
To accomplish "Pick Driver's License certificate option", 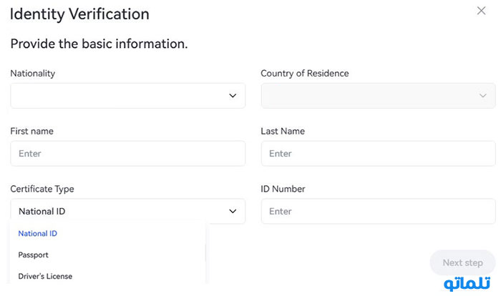I will pyautogui.click(x=45, y=276).
